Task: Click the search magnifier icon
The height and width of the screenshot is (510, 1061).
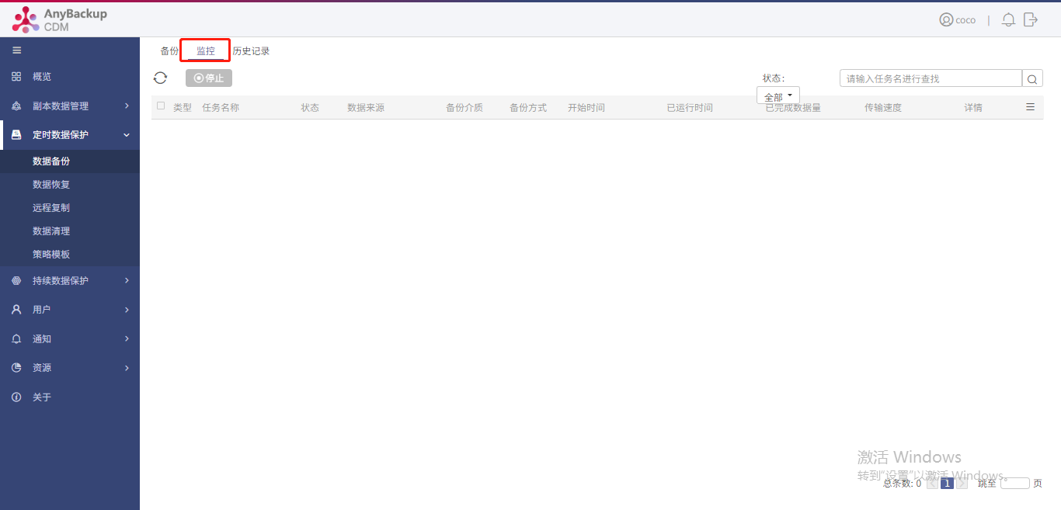Action: click(1032, 78)
